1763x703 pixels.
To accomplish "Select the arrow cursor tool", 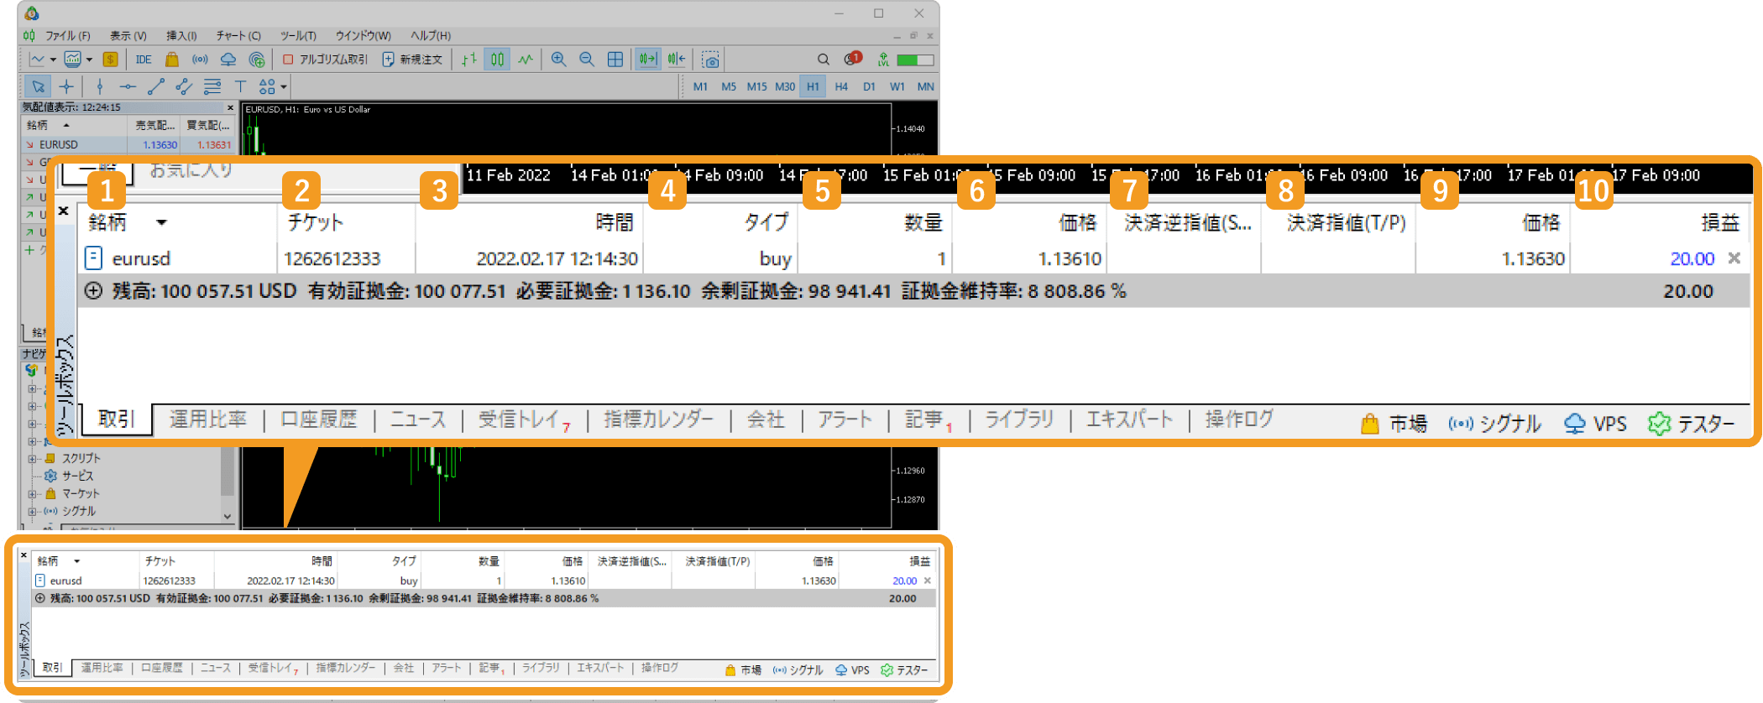I will click(x=38, y=86).
